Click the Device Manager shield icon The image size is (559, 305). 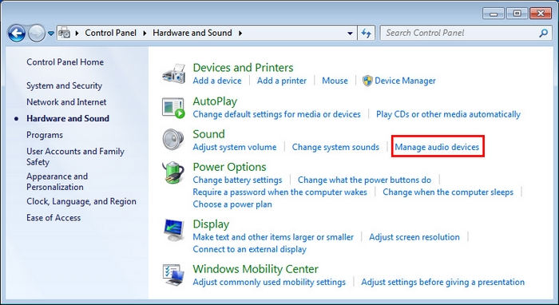tap(367, 81)
